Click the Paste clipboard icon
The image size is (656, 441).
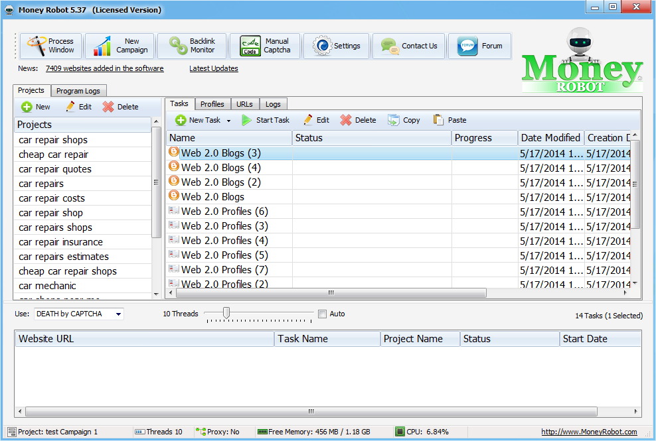tap(438, 120)
